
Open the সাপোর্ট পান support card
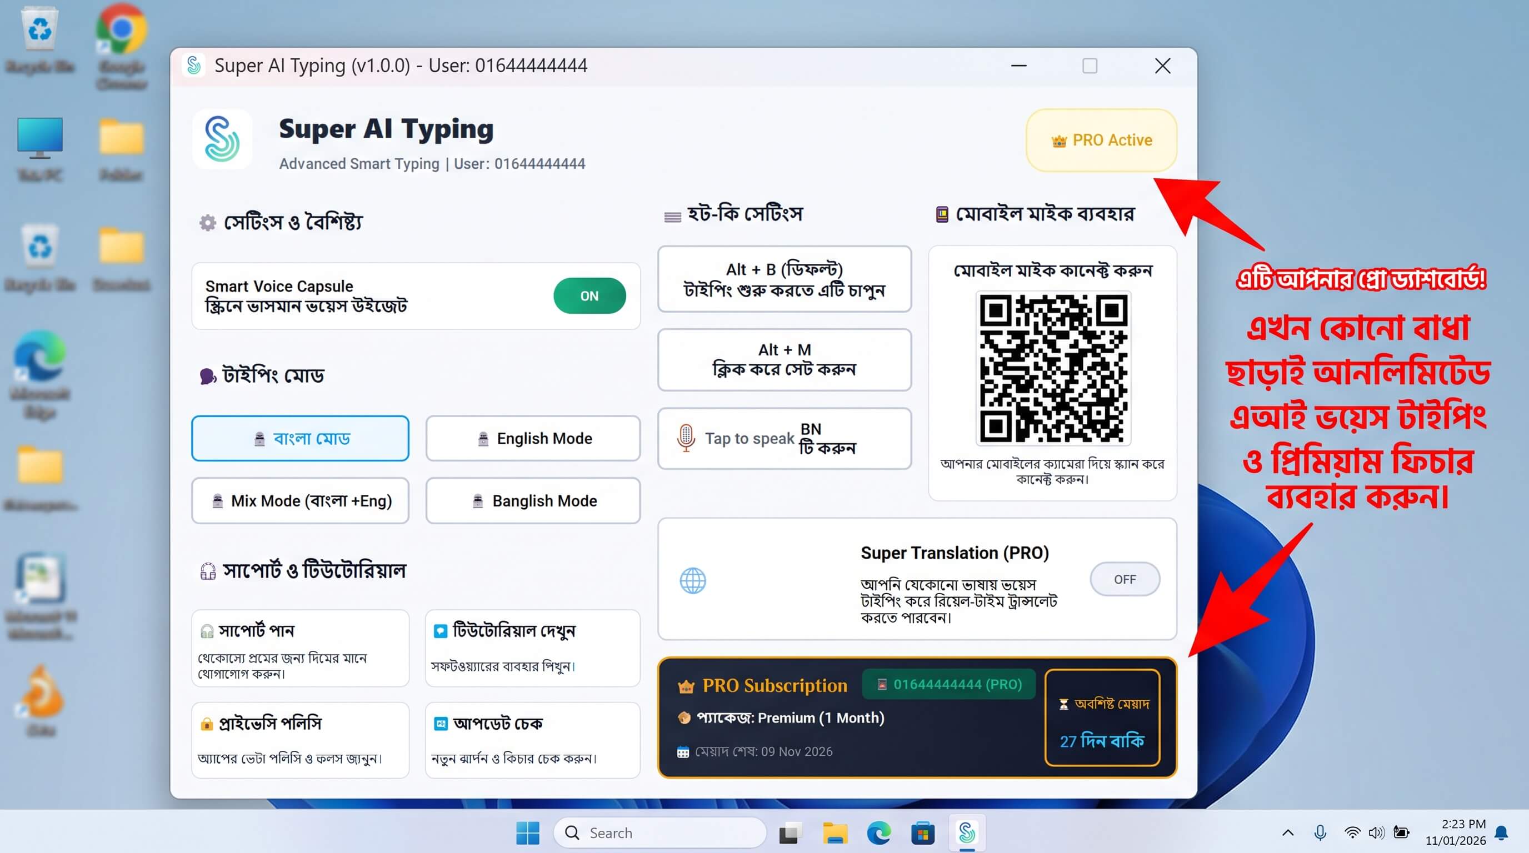pos(300,648)
